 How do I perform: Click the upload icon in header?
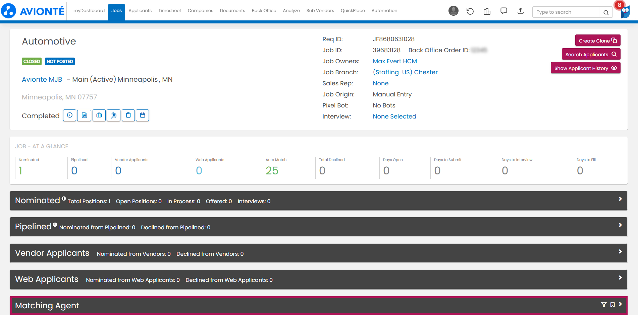click(x=521, y=11)
